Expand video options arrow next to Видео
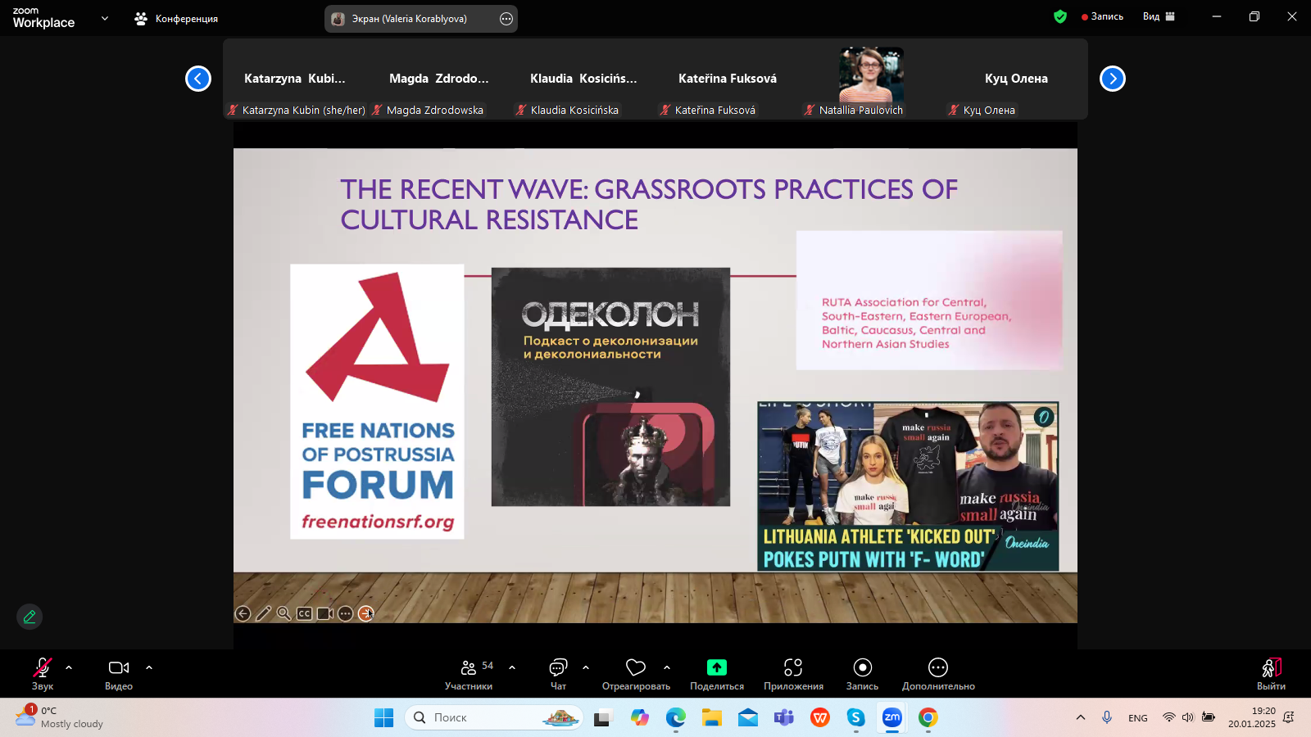Image resolution: width=1311 pixels, height=737 pixels. tap(149, 667)
